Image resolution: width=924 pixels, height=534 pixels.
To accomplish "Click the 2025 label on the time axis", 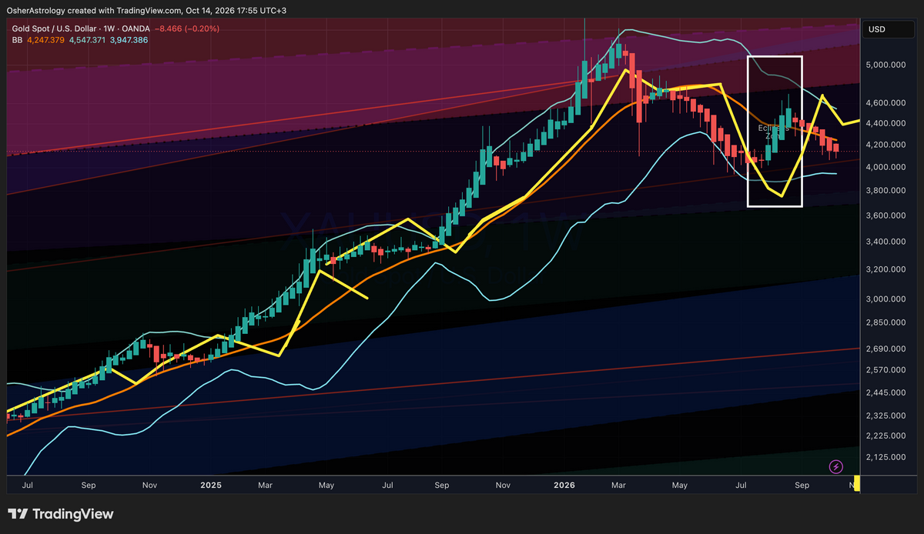I will click(x=211, y=486).
